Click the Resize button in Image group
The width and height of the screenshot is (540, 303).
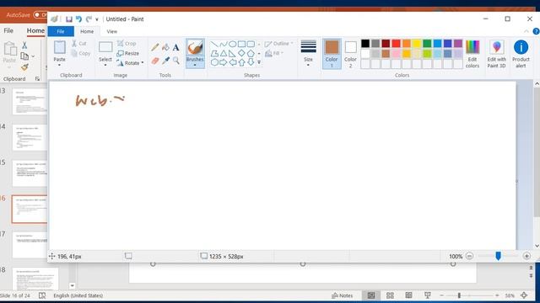[x=127, y=53]
